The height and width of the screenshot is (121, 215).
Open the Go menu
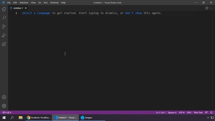coord(40,3)
